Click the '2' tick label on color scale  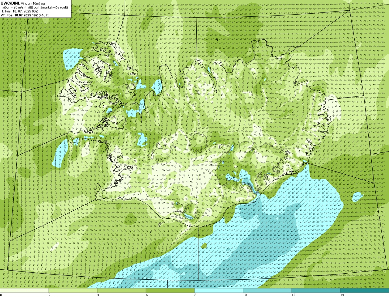(49, 295)
